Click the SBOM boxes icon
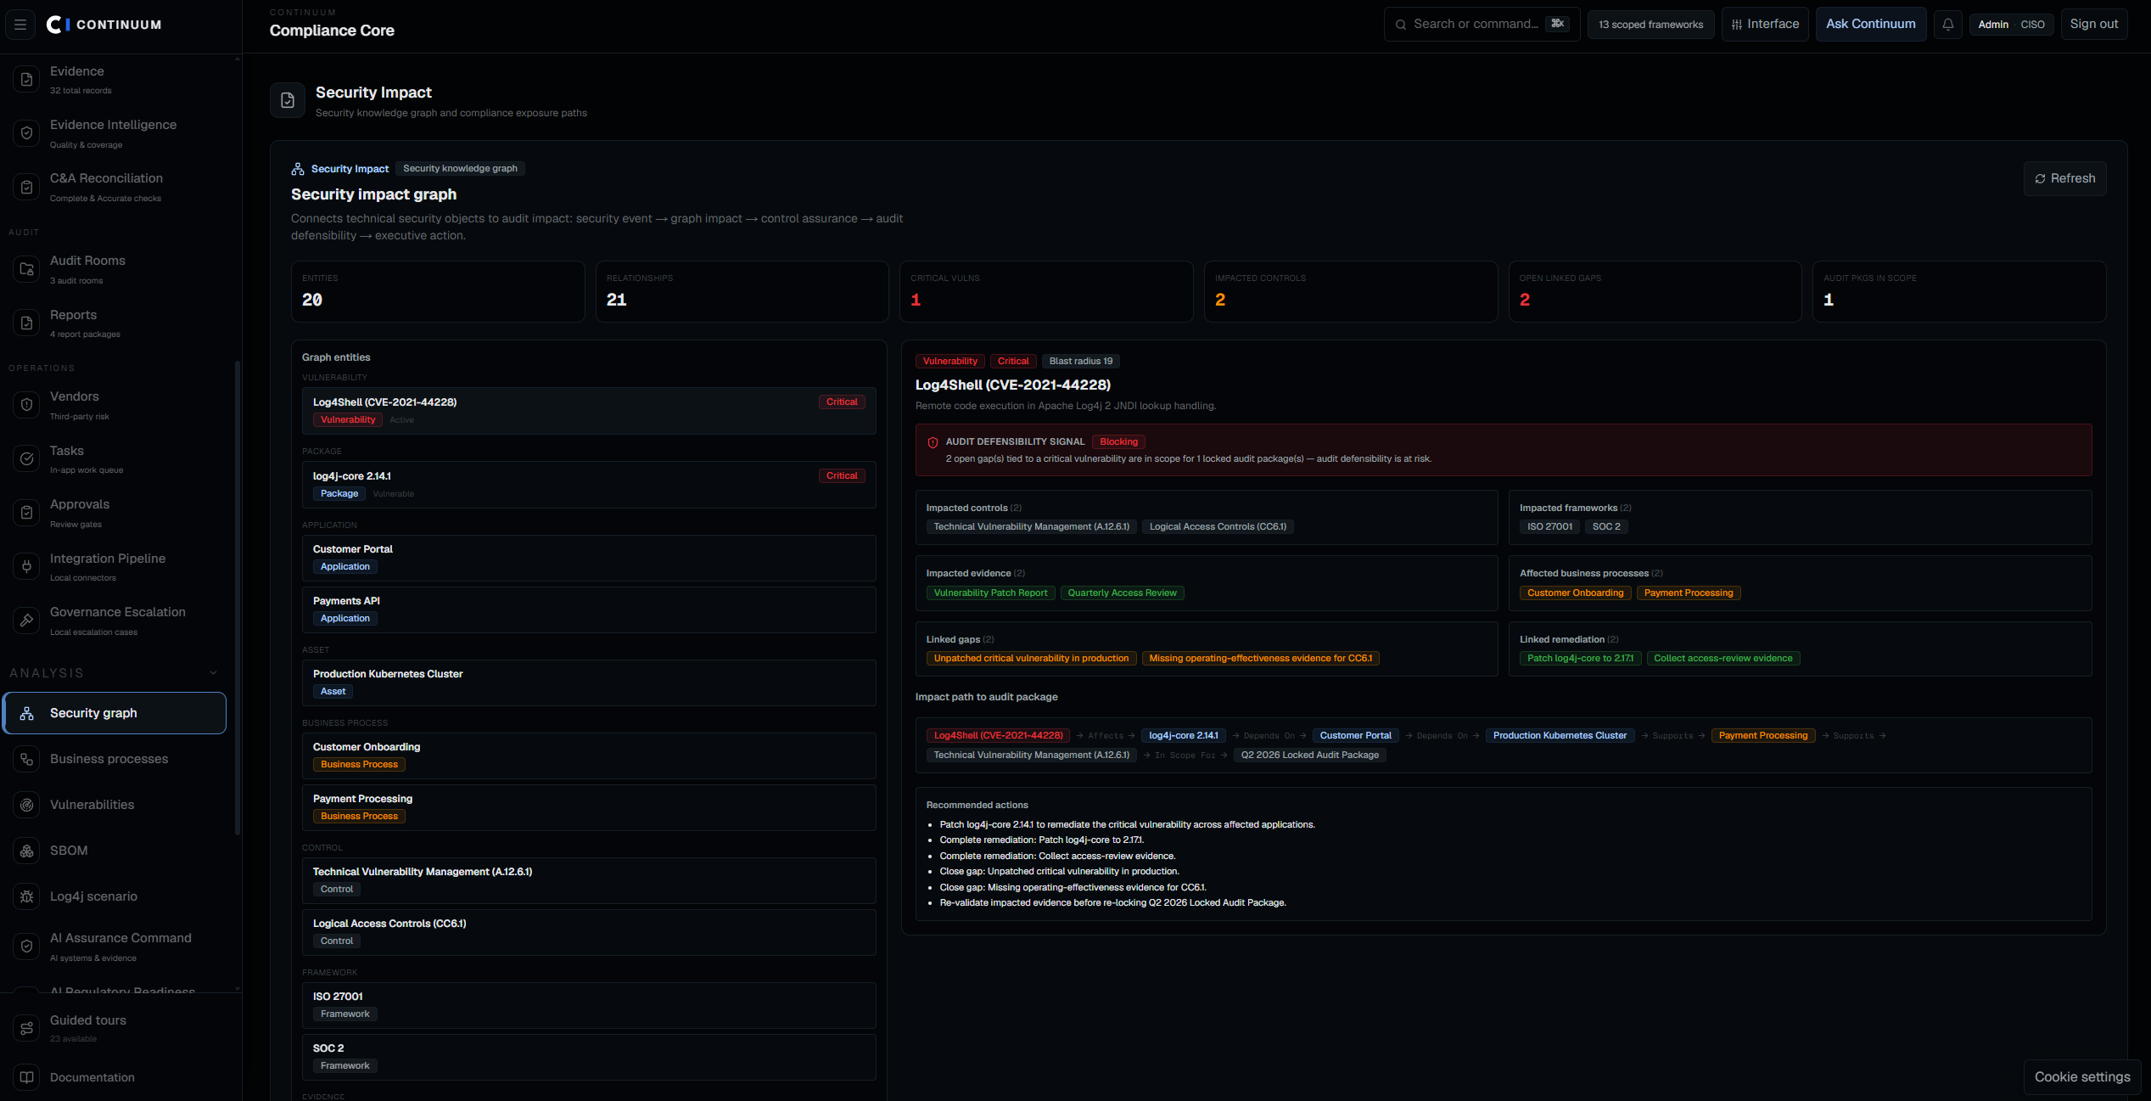Viewport: 2151px width, 1101px height. tap(27, 851)
